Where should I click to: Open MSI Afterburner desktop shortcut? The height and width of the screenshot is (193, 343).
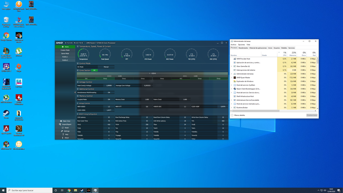tap(6, 99)
